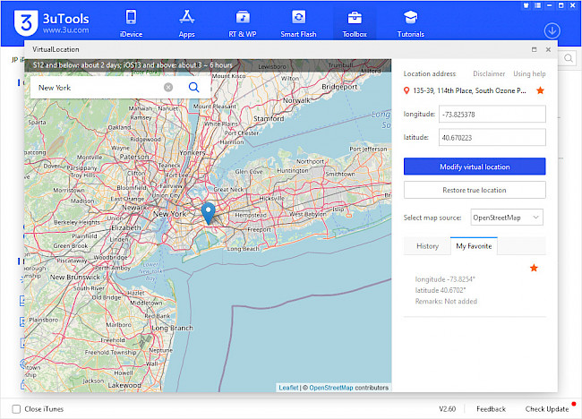Switch to the My Favorite tab
The width and height of the screenshot is (582, 419).
click(x=474, y=246)
